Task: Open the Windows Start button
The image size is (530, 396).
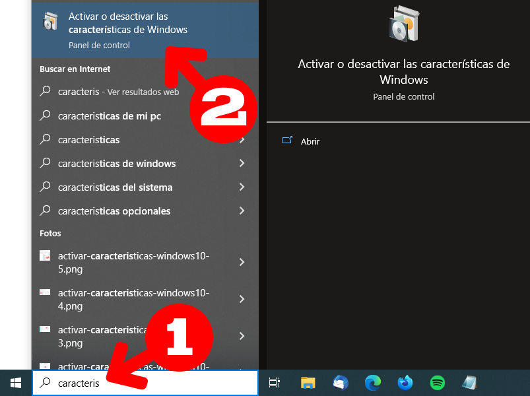Action: click(x=16, y=383)
